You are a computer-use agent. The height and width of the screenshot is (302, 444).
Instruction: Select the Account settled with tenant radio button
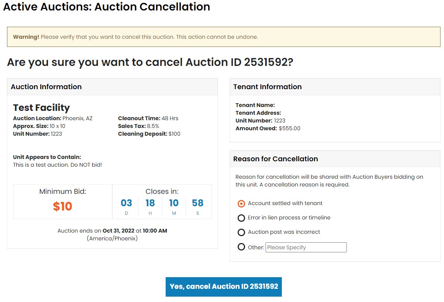point(240,203)
